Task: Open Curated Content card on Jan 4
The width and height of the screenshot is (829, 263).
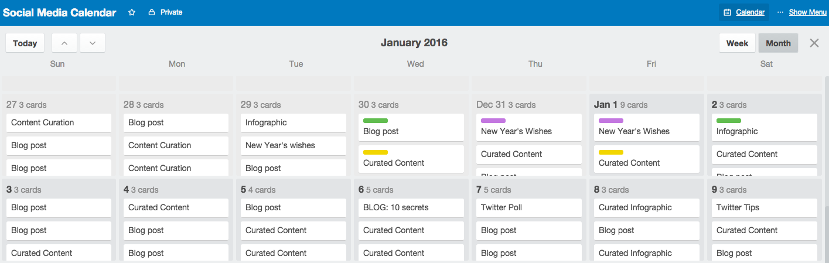Action: (176, 208)
